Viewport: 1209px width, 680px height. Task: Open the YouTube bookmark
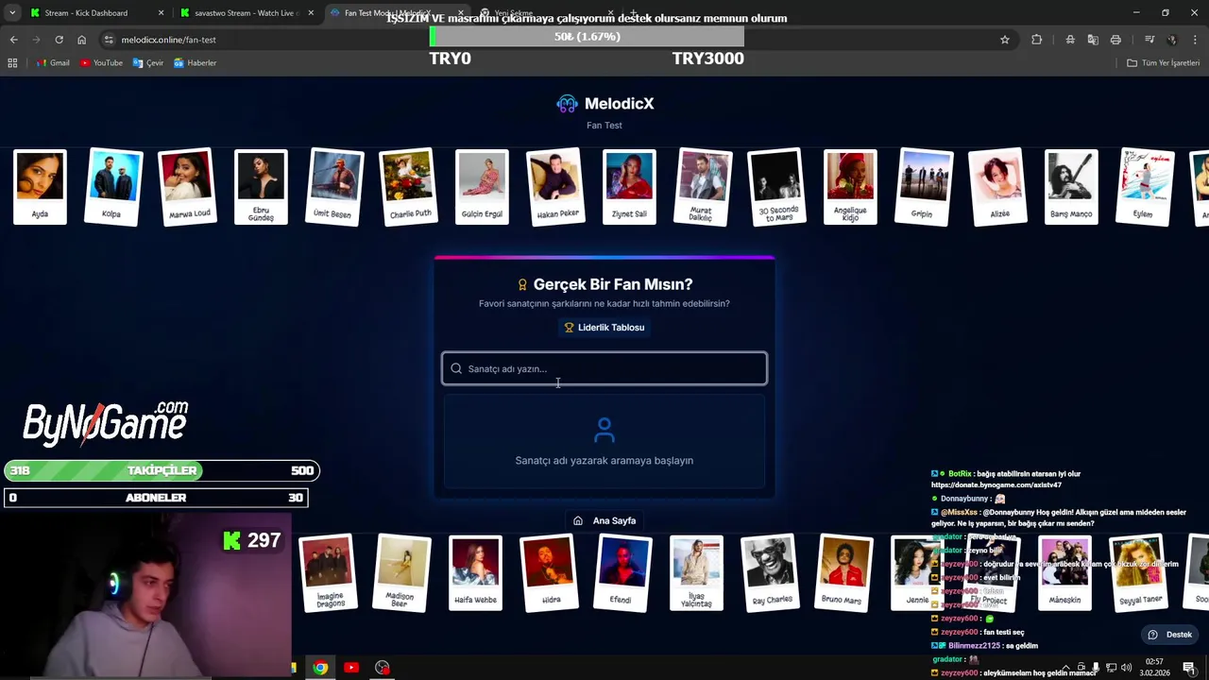point(101,63)
